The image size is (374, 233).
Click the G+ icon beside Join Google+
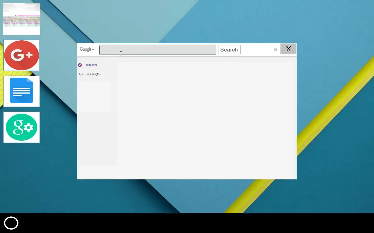[x=81, y=74]
